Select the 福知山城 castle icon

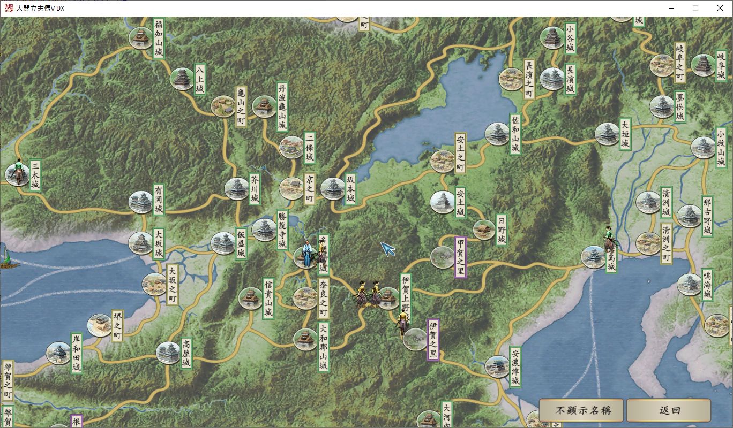[141, 38]
